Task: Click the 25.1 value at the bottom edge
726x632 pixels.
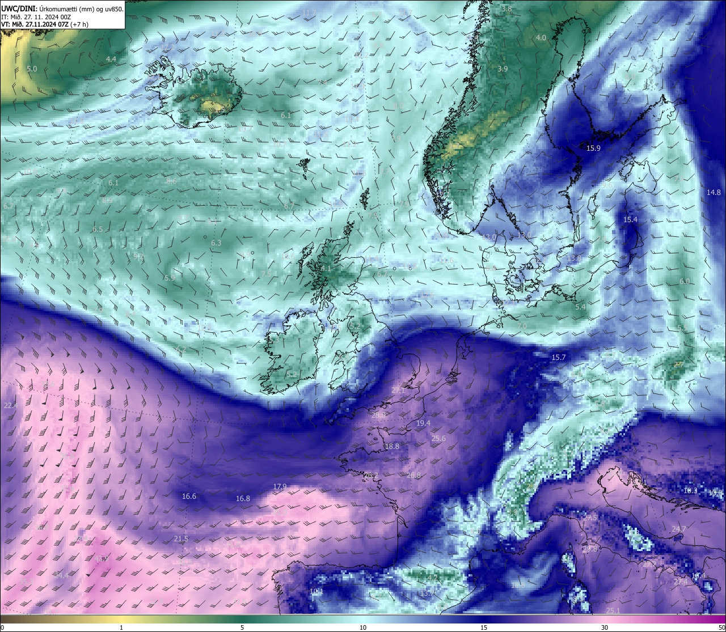Action: pyautogui.click(x=613, y=610)
